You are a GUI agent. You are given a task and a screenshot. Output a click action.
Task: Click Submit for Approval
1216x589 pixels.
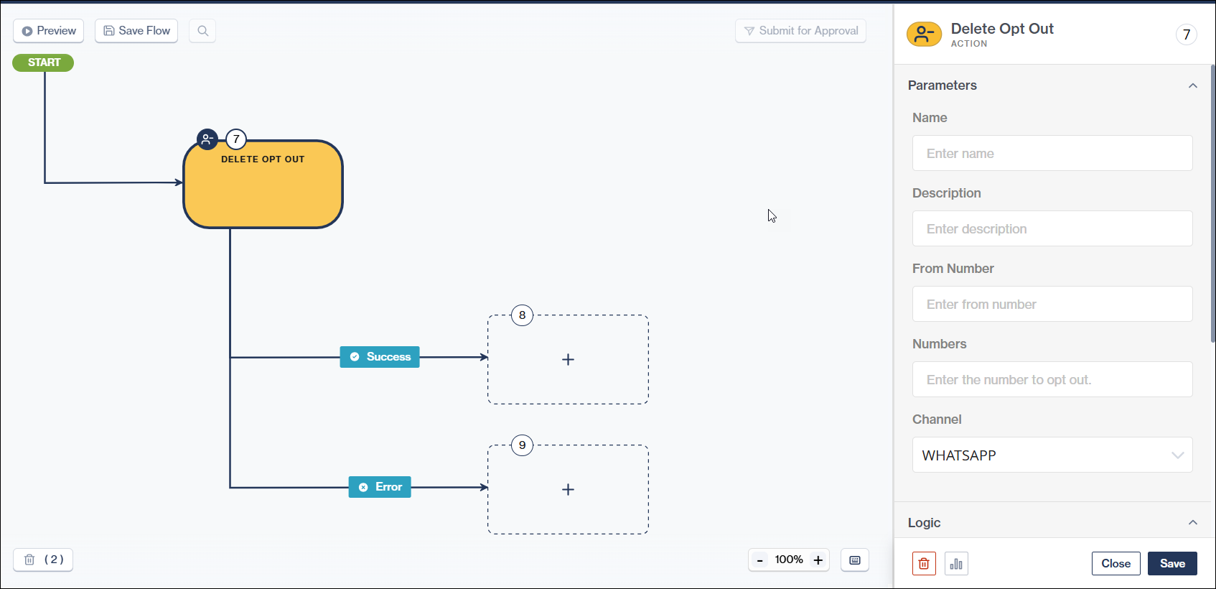tap(800, 31)
